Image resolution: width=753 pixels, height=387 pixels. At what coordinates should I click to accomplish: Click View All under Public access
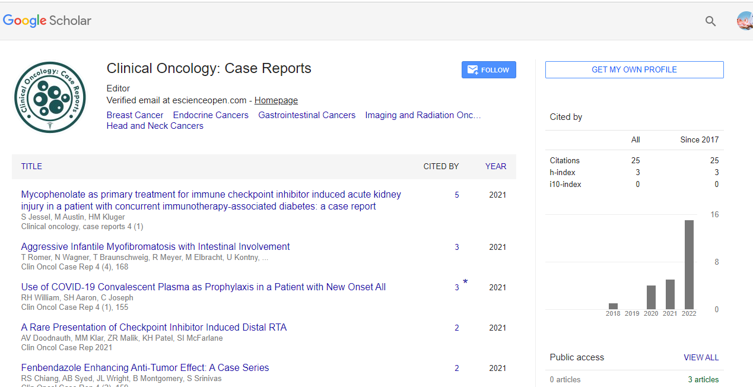point(701,357)
